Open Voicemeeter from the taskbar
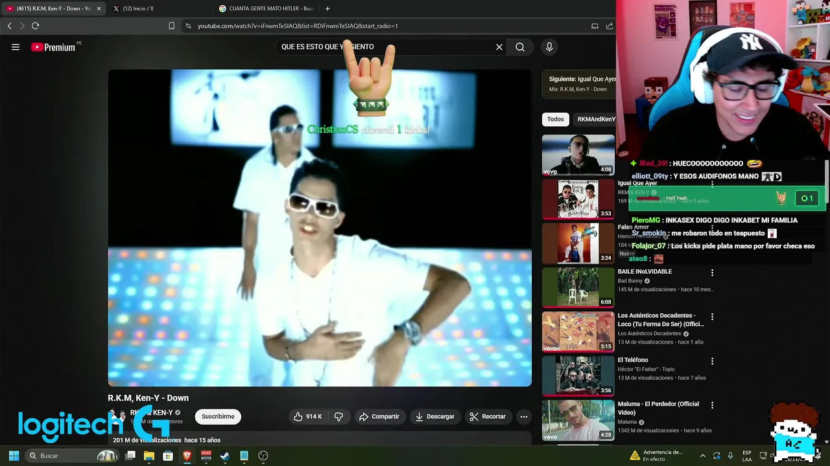The image size is (830, 466). pos(206,456)
